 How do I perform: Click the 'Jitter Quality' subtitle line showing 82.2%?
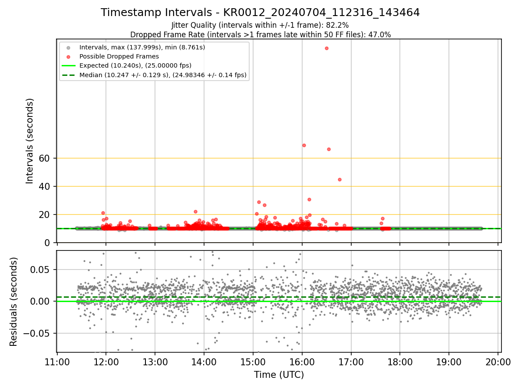click(x=260, y=26)
